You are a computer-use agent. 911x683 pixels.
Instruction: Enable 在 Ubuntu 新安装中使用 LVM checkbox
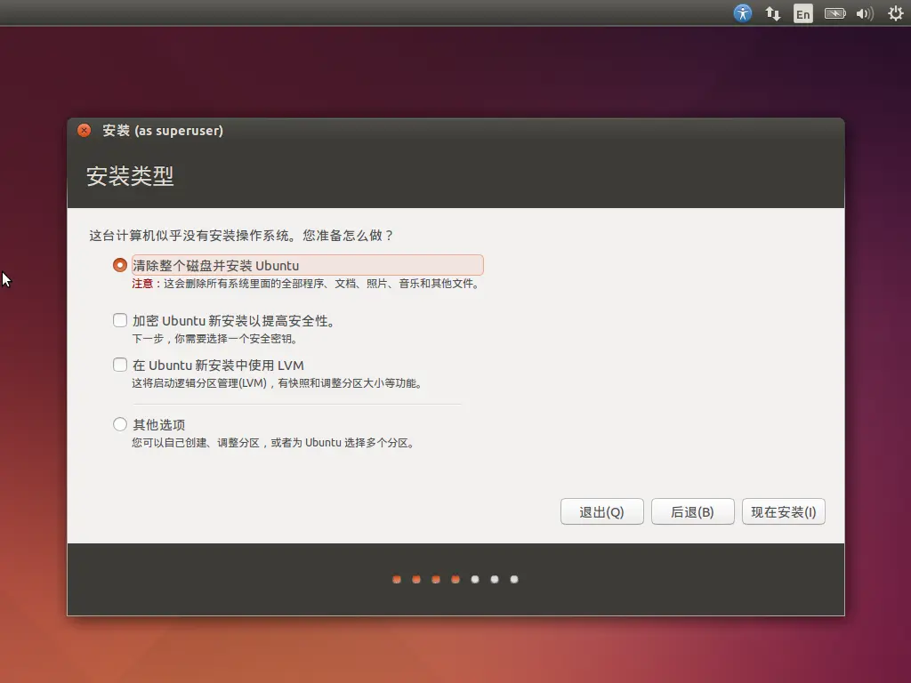tap(120, 365)
